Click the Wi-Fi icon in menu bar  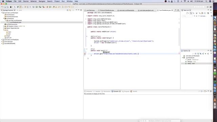click(185, 1)
